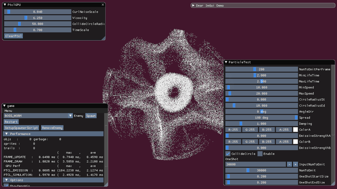
Task: Click the PTCL_SIMULATION performance row
Action: click(x=53, y=175)
